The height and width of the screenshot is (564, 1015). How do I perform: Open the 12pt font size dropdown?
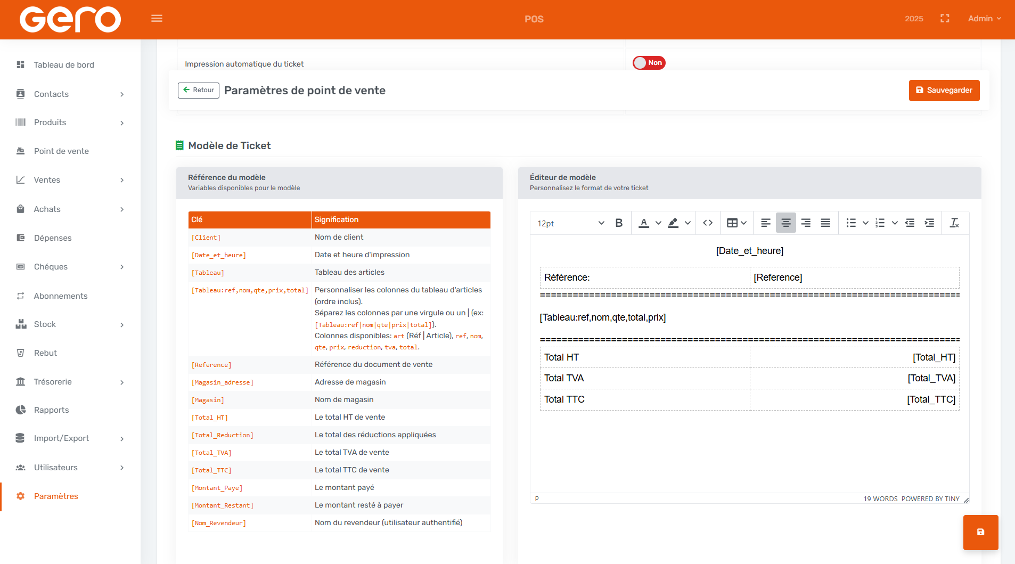coord(570,223)
